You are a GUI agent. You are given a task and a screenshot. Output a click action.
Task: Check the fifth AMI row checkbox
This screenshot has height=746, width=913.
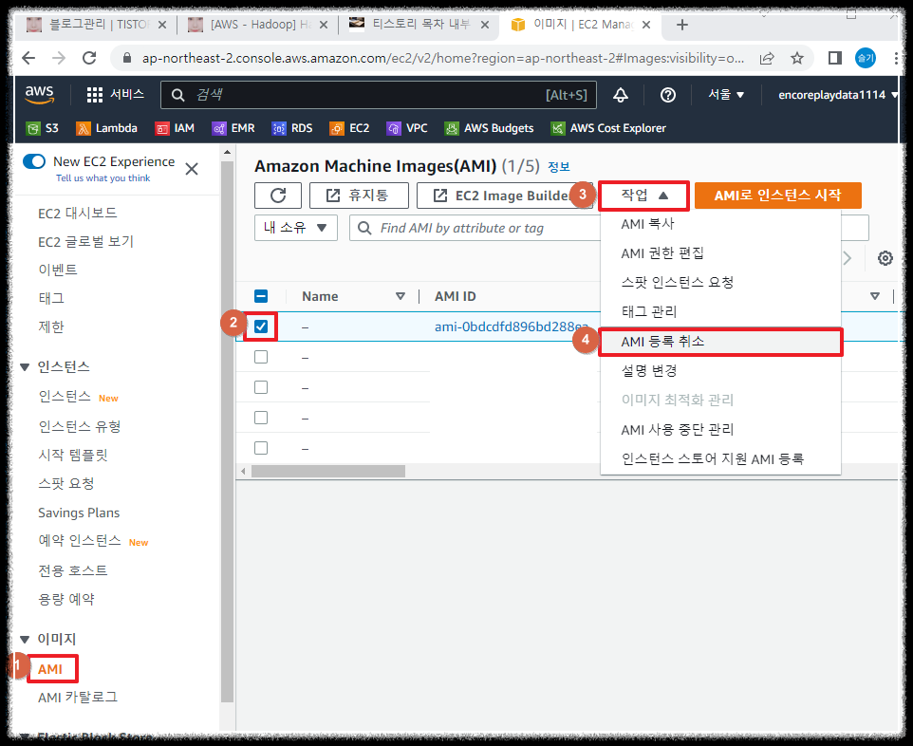tap(261, 448)
